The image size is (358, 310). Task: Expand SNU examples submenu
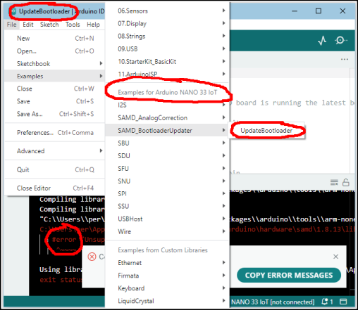[167, 181]
